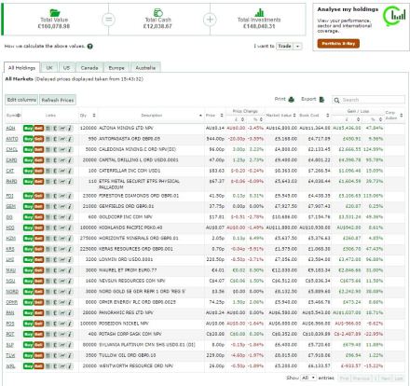Sort by the Market Value column arrows
The height and width of the screenshot is (386, 410).
pyautogui.click(x=294, y=116)
